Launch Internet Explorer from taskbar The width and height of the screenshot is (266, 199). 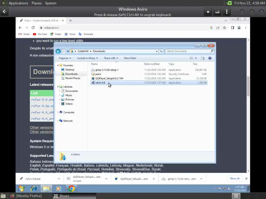[34, 189]
